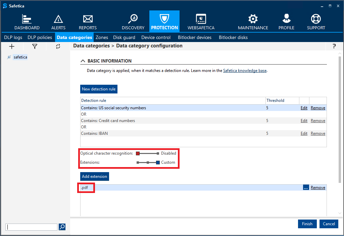Open the Support lifebuoy icon
Image resolution: width=344 pixels, height=236 pixels.
[316, 19]
